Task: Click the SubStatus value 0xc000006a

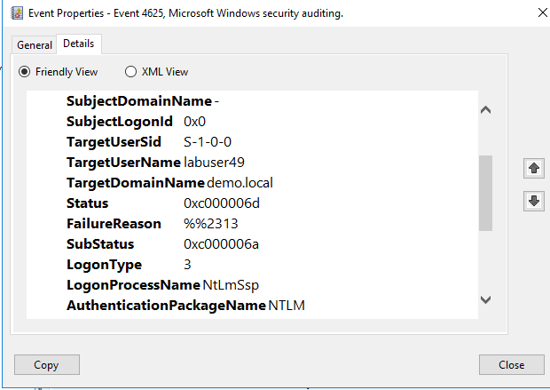Action: coord(222,243)
